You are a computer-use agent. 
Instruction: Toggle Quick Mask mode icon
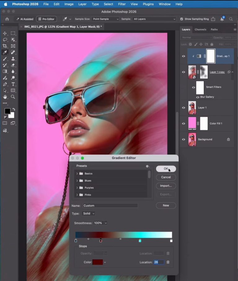pos(5,123)
